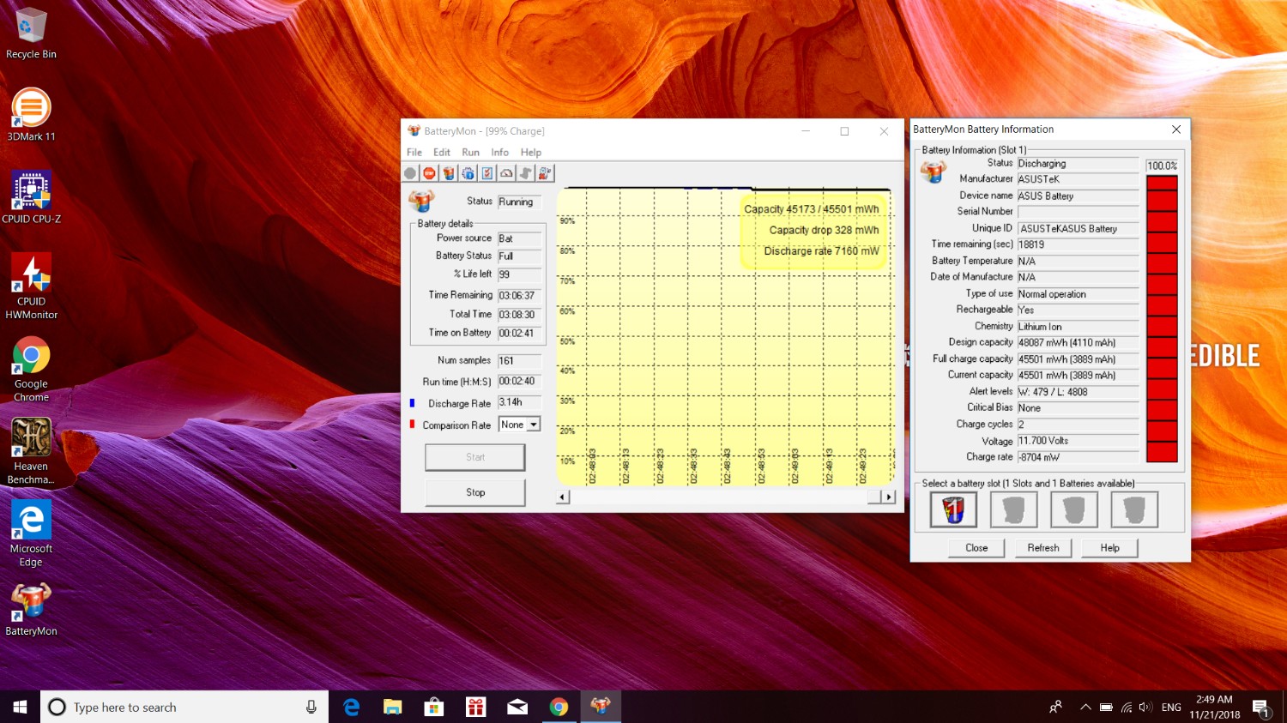The image size is (1287, 723).
Task: Open the Comparison Rate dropdown
Action: click(x=534, y=425)
